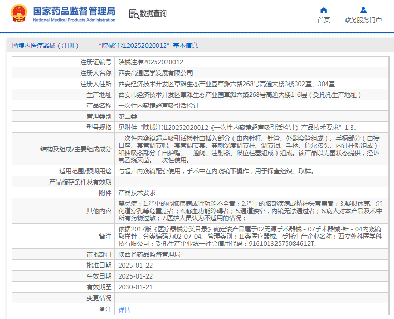Click attachment value 产品技术要求
The image size is (394, 319).
point(137,193)
